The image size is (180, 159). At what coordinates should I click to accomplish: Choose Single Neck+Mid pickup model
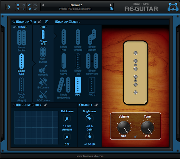pyautogui.click(x=92, y=64)
